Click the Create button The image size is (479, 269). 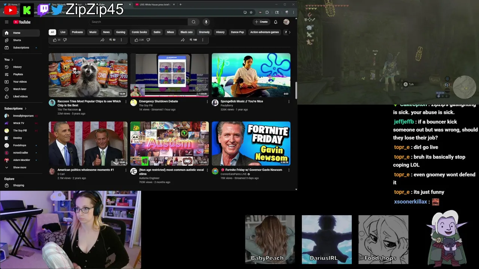coord(261,22)
